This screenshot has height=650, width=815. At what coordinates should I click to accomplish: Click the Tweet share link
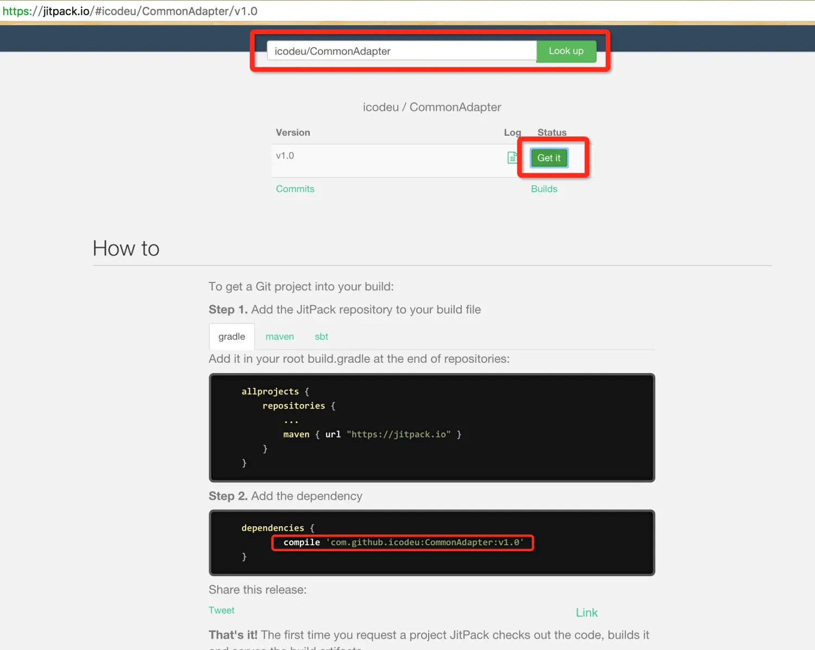[222, 610]
